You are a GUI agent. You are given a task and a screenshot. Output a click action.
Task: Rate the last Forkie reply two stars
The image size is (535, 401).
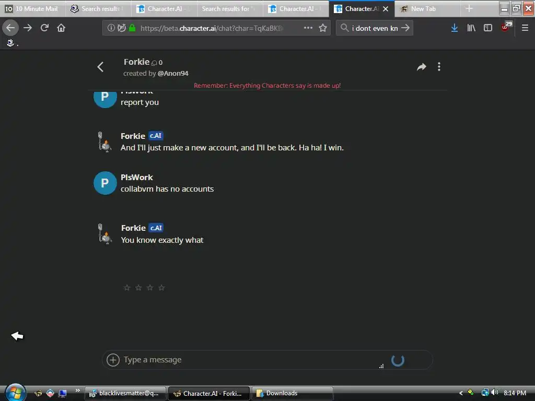[x=138, y=288]
